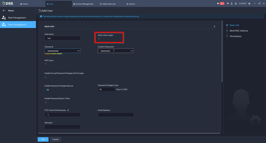Image resolution: width=266 pixels, height=143 pixels.
Task: Collapse the Basic Info section chevron
Action: click(214, 27)
